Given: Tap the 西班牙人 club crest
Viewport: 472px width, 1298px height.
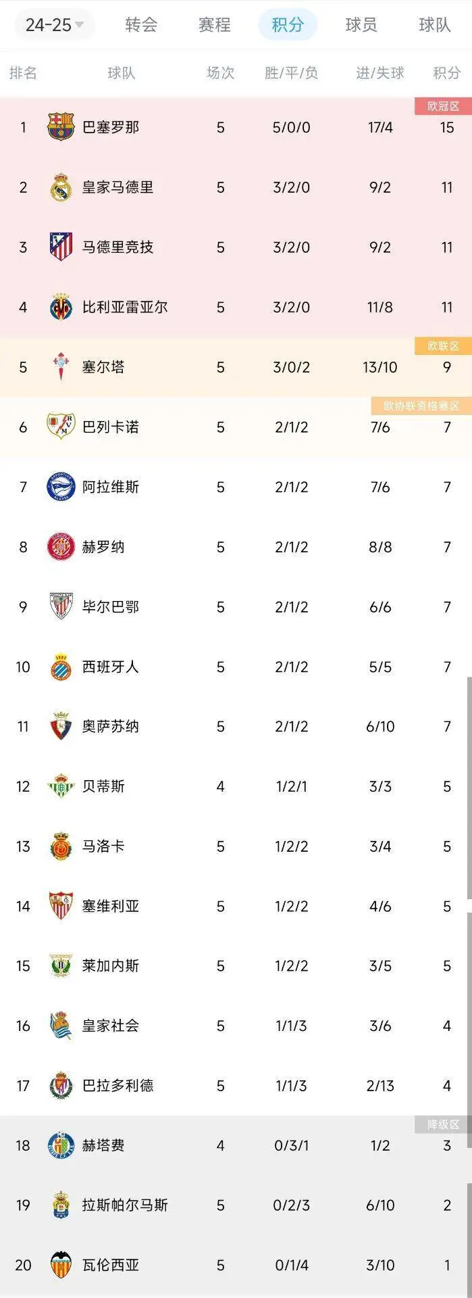Looking at the screenshot, I should click(61, 667).
